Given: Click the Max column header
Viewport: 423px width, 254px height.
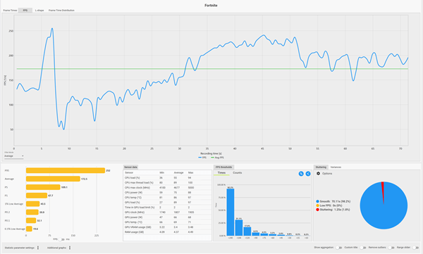Looking at the screenshot, I should coord(191,172).
